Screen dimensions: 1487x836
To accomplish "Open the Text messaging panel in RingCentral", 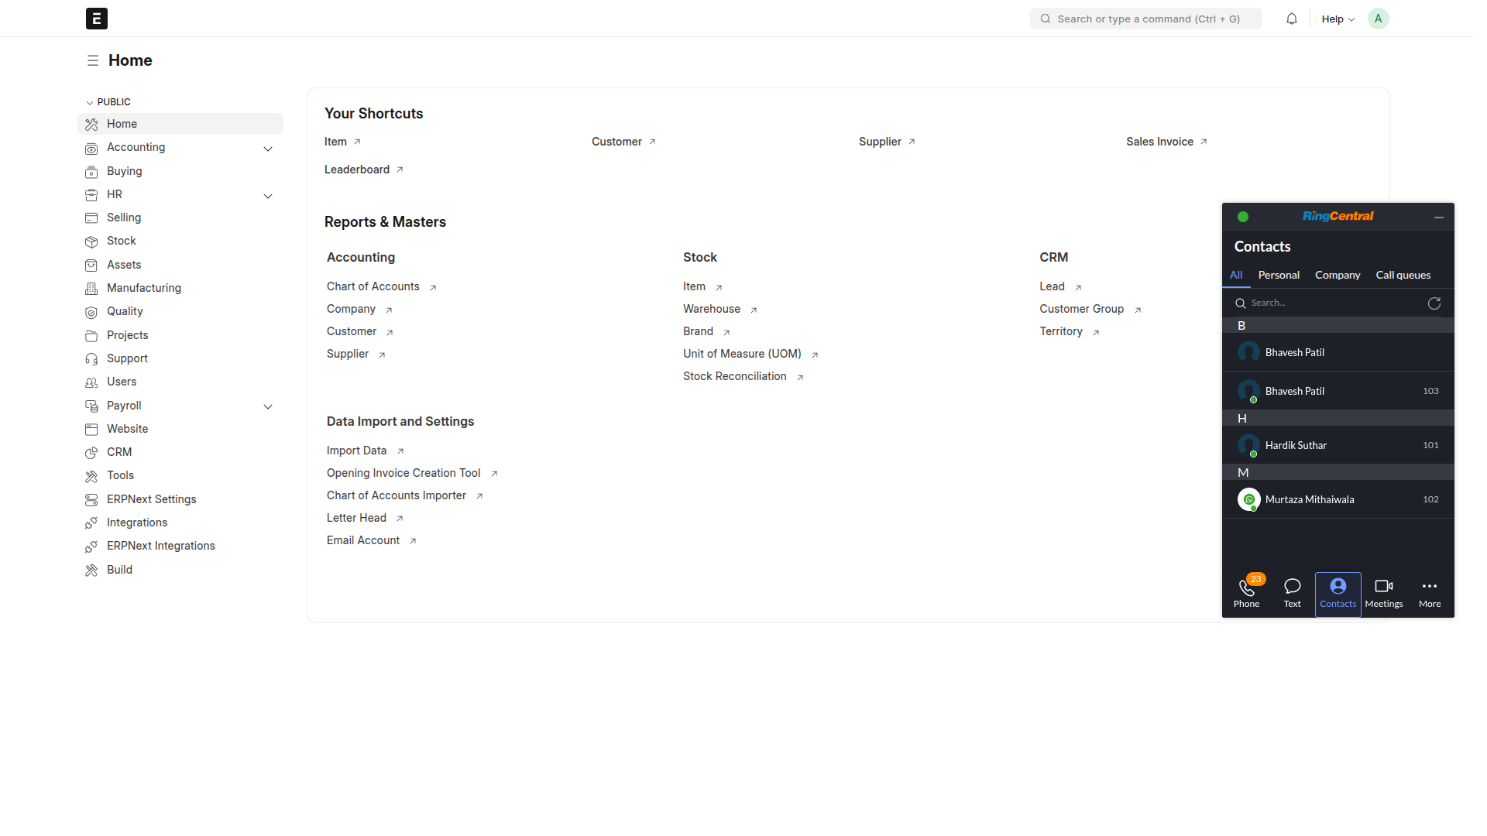I will [1293, 592].
